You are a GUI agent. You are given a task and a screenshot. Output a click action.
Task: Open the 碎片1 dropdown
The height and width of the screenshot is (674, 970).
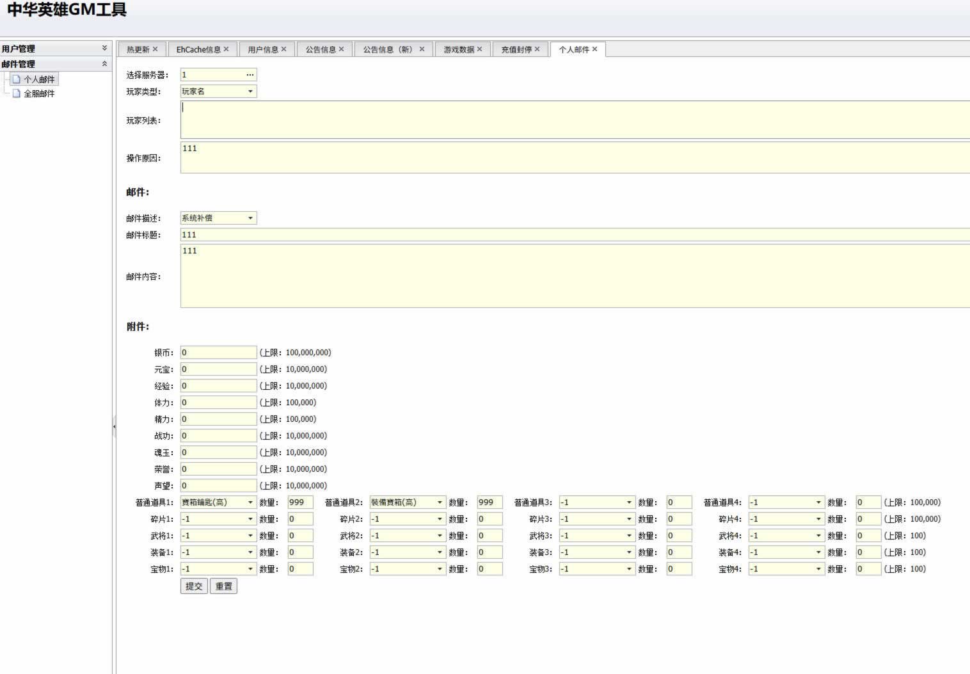point(250,519)
